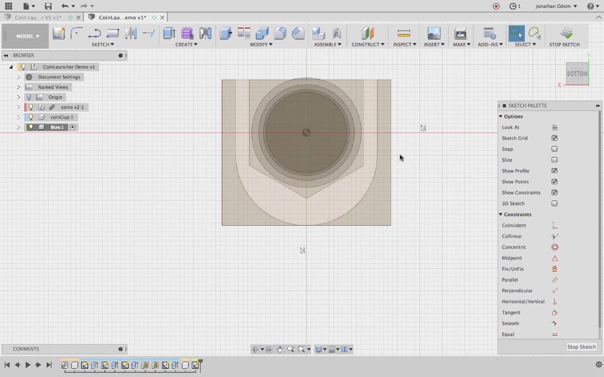604x377 pixels.
Task: Switch to the Coin Launcher V5 tab
Action: pyautogui.click(x=38, y=18)
